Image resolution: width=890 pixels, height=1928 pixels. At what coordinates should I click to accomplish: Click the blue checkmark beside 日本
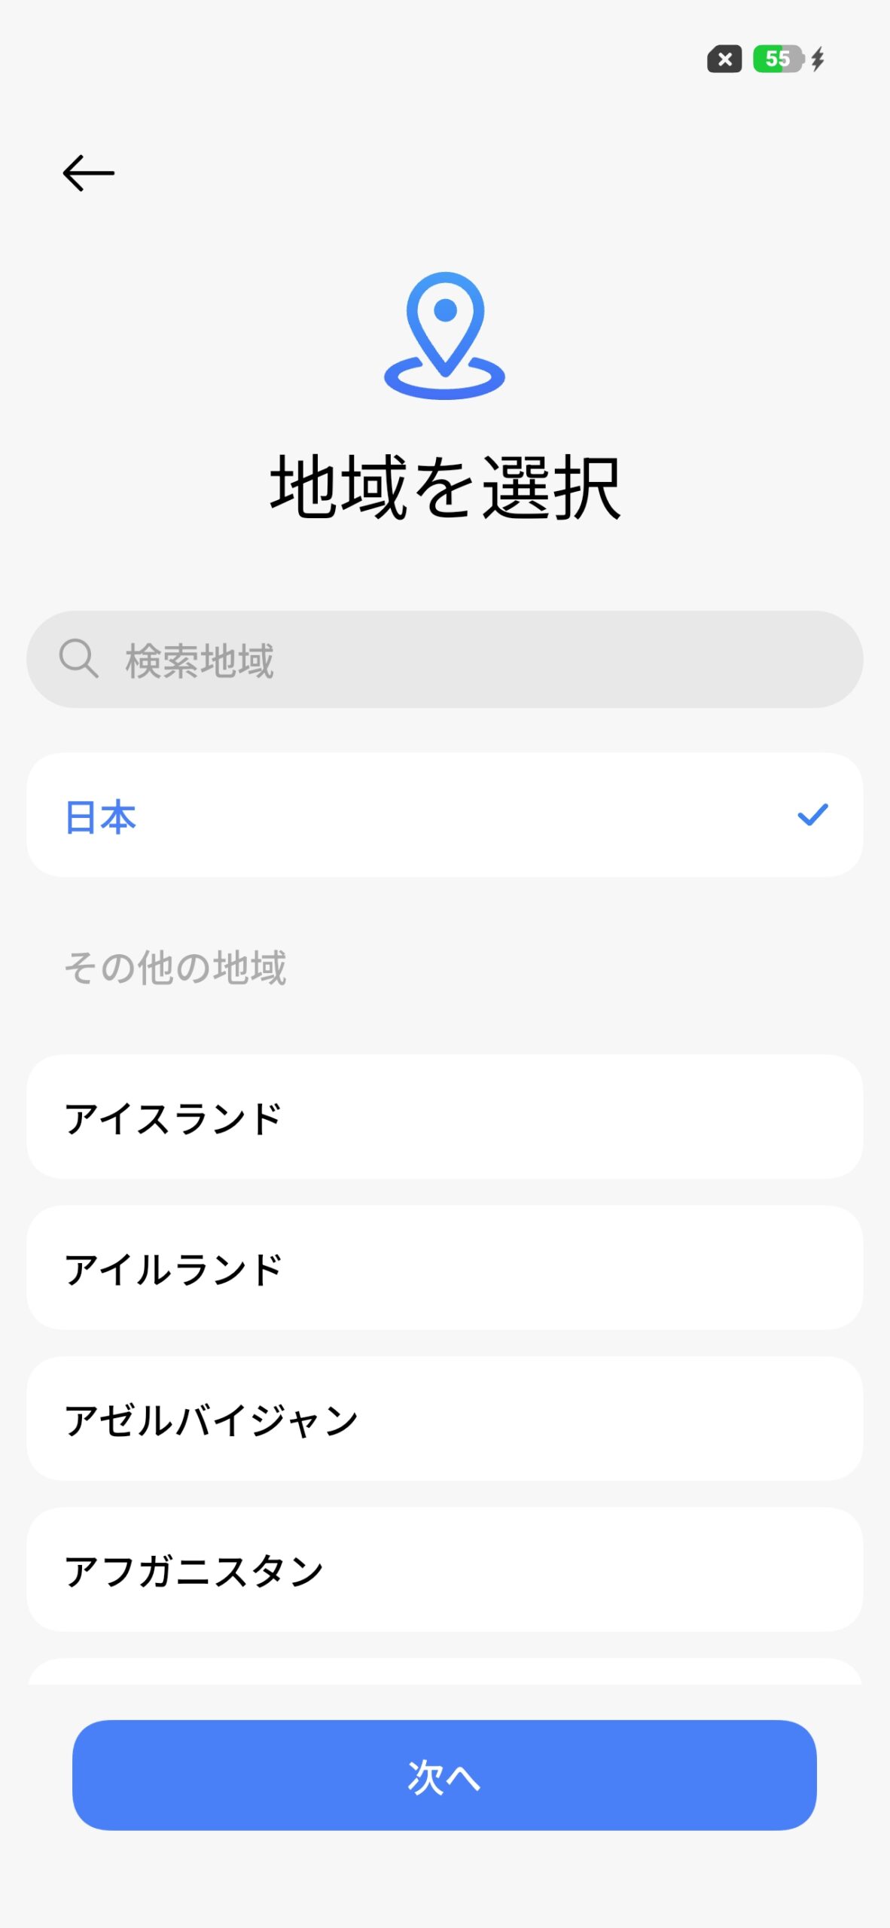[x=812, y=815]
